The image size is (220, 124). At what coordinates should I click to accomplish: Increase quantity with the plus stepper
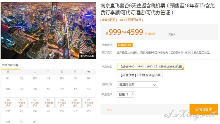[x=133, y=93]
